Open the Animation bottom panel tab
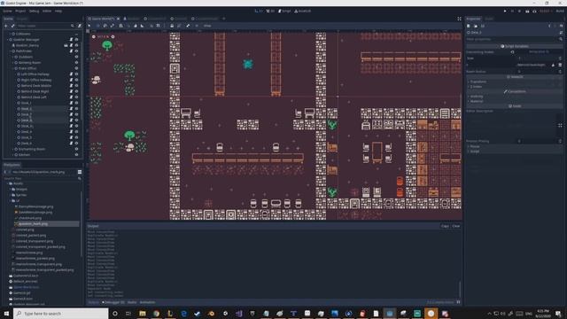 pos(148,302)
